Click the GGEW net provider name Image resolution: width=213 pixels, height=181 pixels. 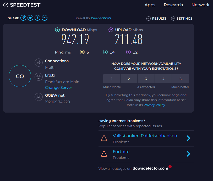[x=55, y=95]
